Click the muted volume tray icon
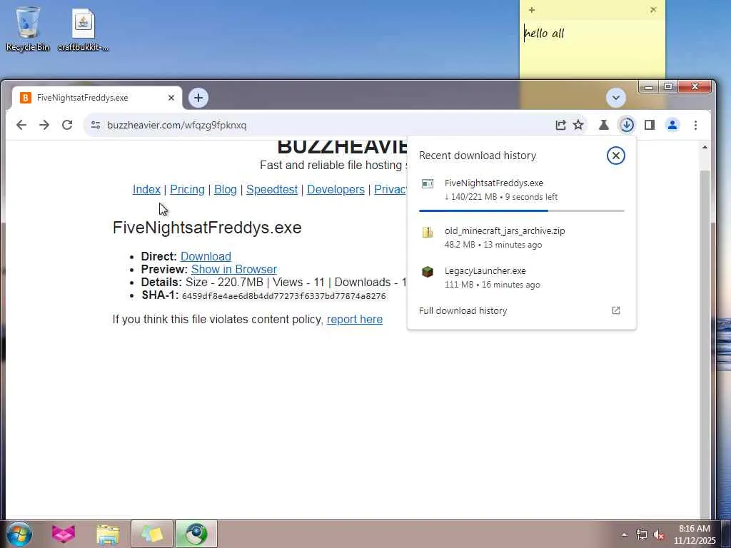Screen dimensions: 731x548 point(659,535)
